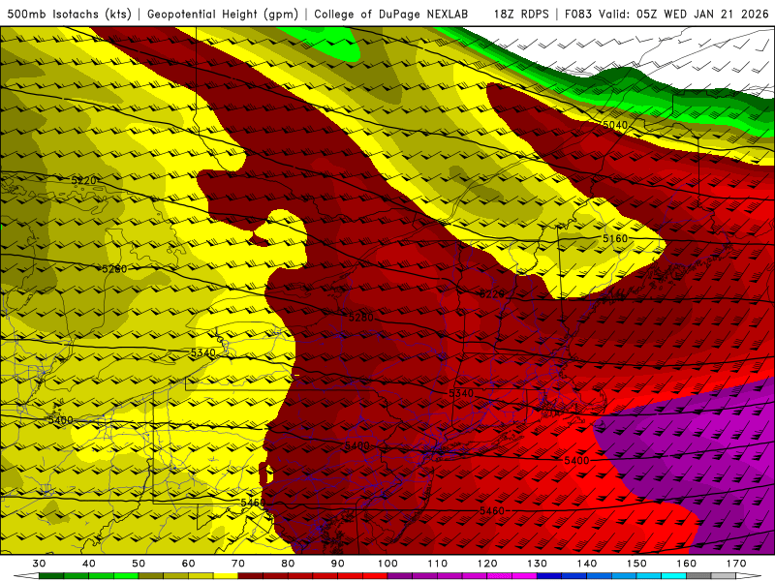Click the 5040 height contour label
Viewport: 775px width, 581px height.
(x=615, y=125)
